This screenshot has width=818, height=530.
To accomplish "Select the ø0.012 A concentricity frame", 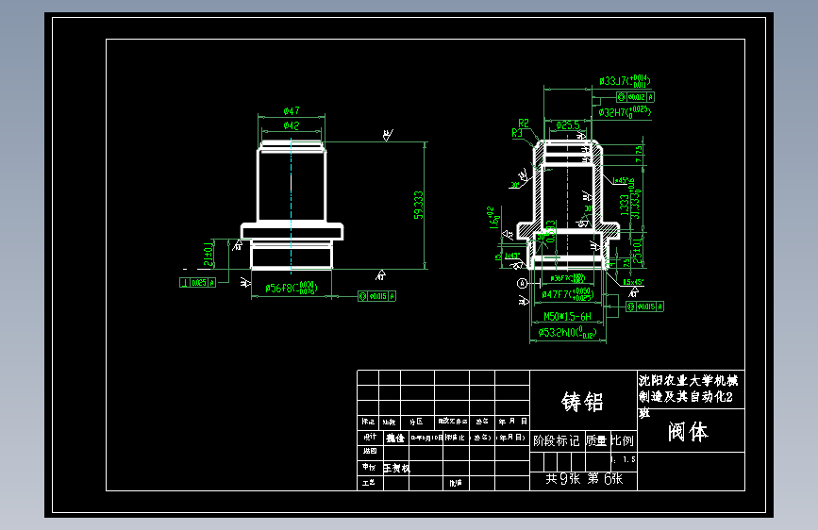I will (635, 97).
